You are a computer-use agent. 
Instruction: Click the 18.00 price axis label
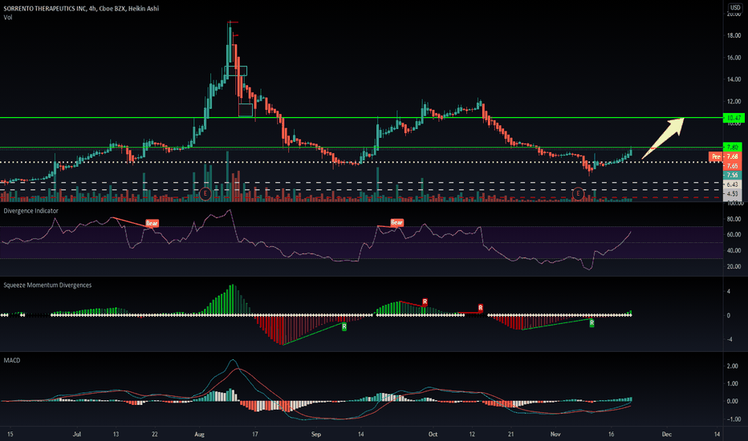pyautogui.click(x=734, y=36)
